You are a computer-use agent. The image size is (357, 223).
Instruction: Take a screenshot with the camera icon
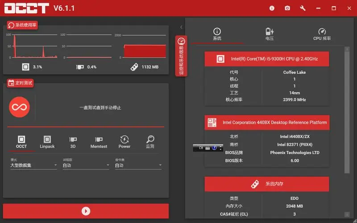pyautogui.click(x=287, y=8)
